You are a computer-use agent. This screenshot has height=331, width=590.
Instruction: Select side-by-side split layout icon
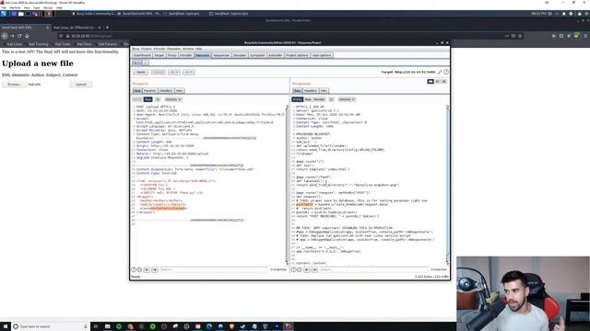[x=431, y=82]
